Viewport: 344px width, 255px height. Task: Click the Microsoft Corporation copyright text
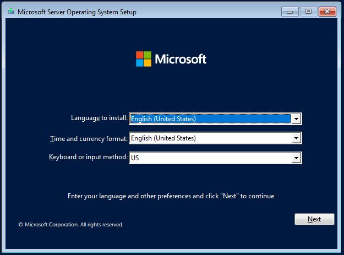pyautogui.click(x=71, y=225)
